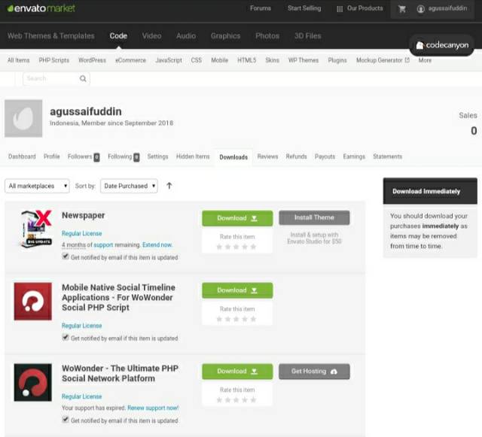Open Newspaper Regular License link
This screenshot has width=482, height=437.
coord(82,233)
